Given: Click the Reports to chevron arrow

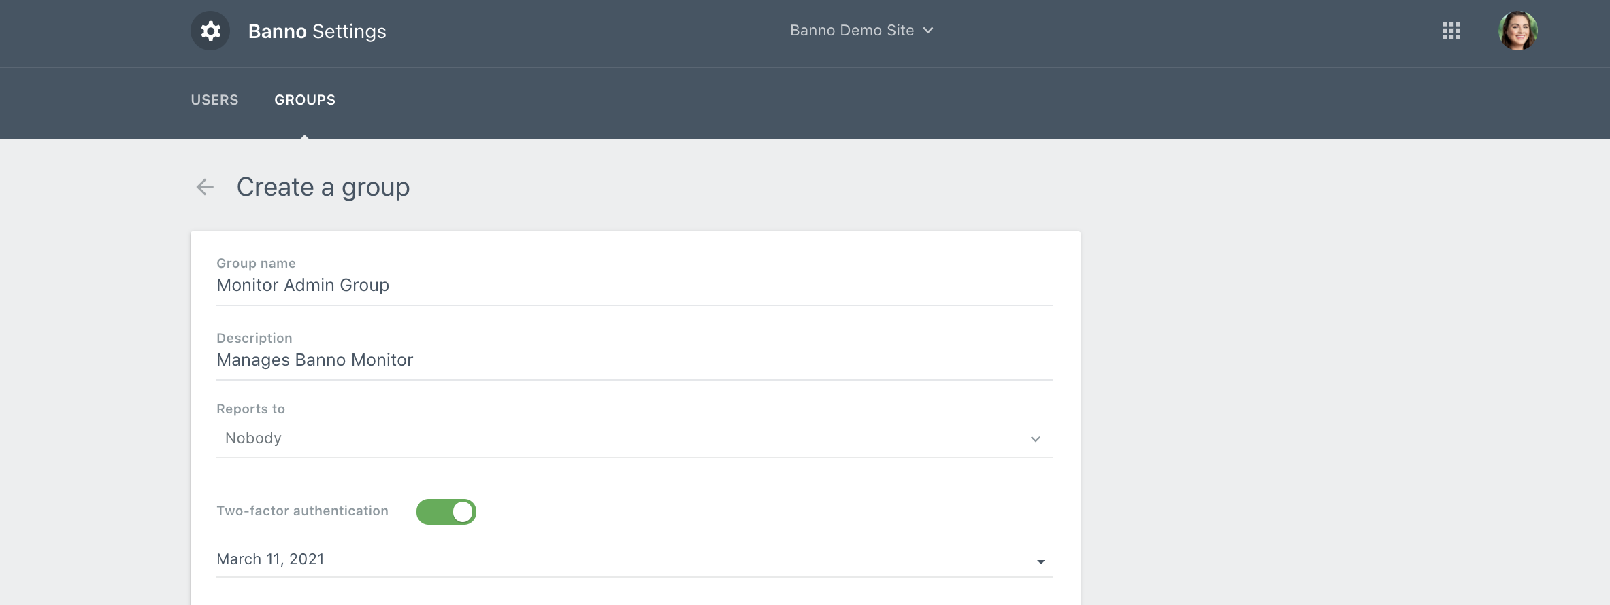Looking at the screenshot, I should [1035, 439].
